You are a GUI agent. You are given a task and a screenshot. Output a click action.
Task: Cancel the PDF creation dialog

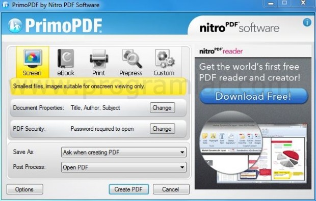click(x=171, y=189)
